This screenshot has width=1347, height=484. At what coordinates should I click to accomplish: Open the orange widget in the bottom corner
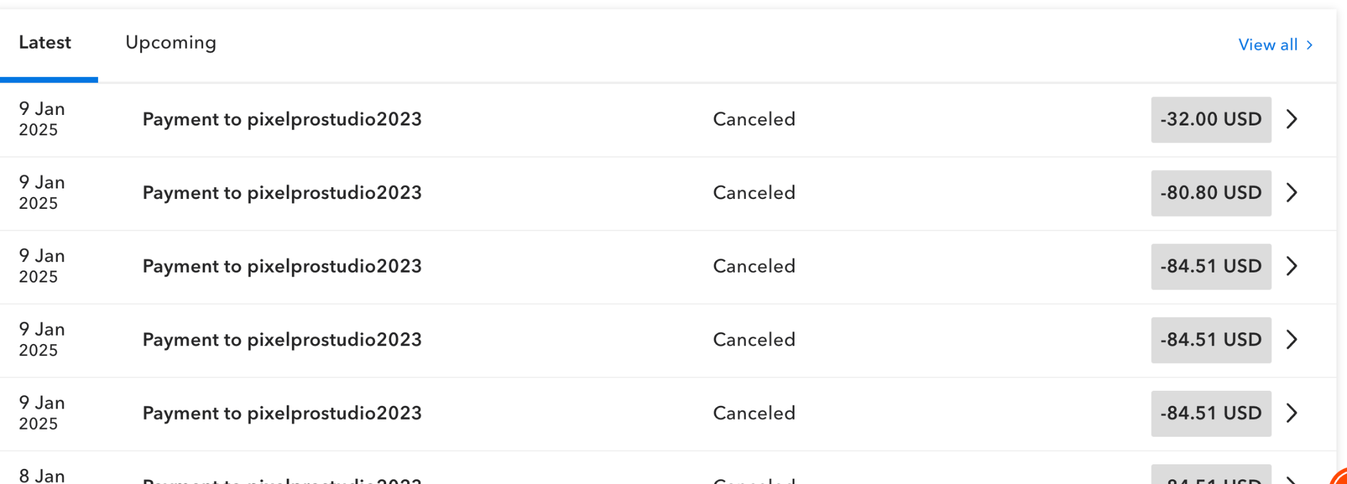point(1339,477)
